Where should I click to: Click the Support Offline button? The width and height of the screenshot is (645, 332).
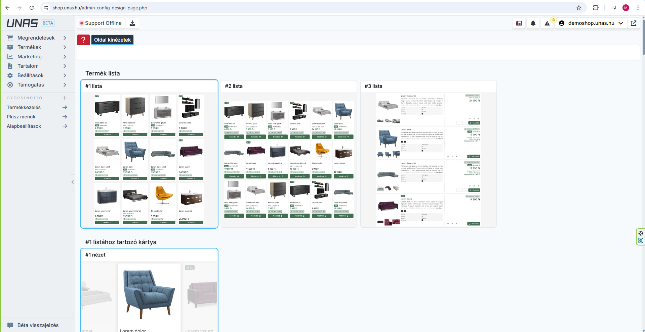[101, 23]
